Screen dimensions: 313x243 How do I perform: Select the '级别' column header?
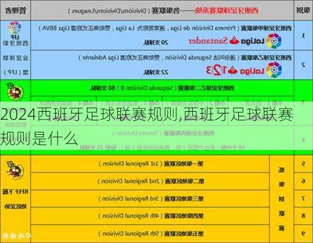[303, 10]
